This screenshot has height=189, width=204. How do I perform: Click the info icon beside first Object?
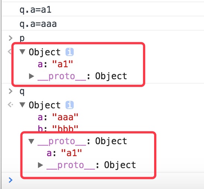tap(70, 52)
